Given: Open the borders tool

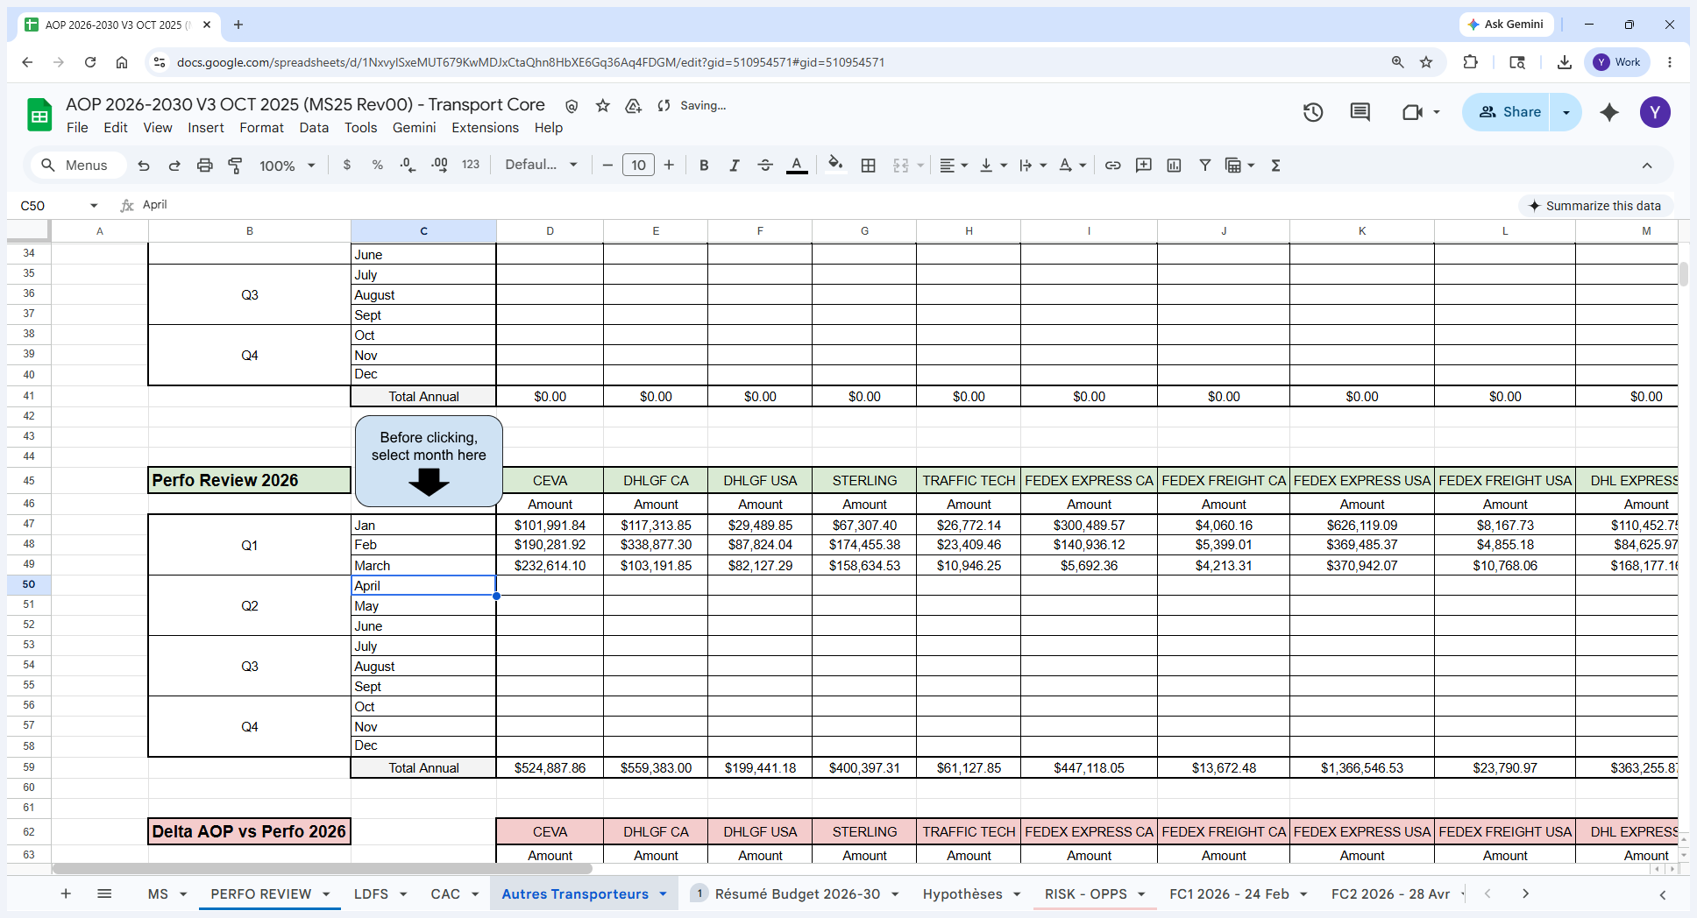Looking at the screenshot, I should (869, 166).
